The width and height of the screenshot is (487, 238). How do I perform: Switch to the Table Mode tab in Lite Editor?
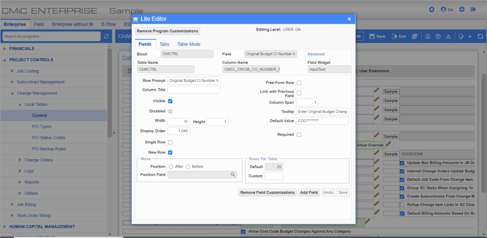point(189,44)
